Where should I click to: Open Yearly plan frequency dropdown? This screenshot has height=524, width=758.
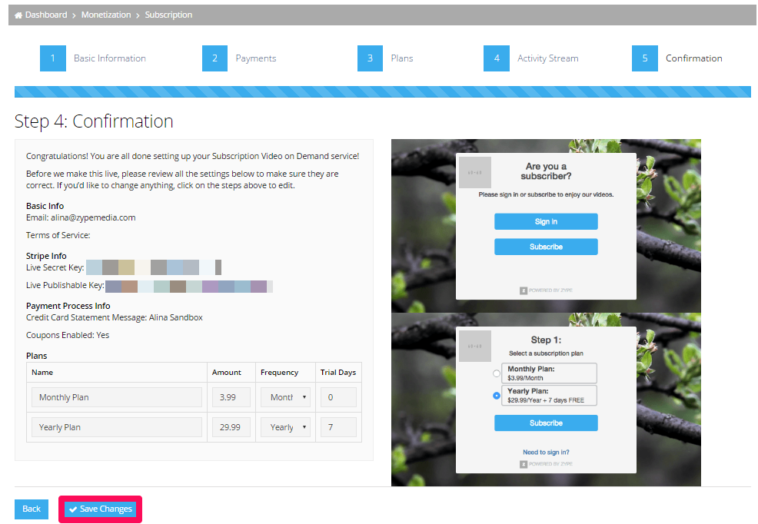[x=285, y=427]
